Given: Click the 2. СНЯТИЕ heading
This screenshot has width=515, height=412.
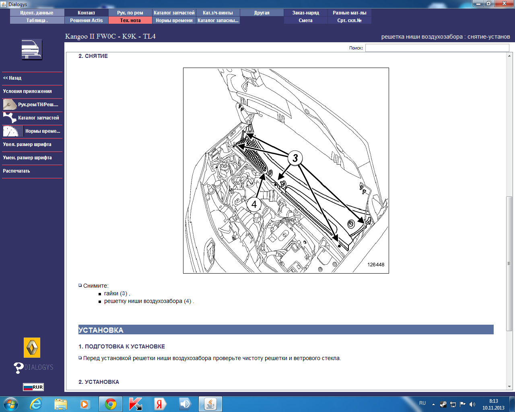Looking at the screenshot, I should point(93,56).
